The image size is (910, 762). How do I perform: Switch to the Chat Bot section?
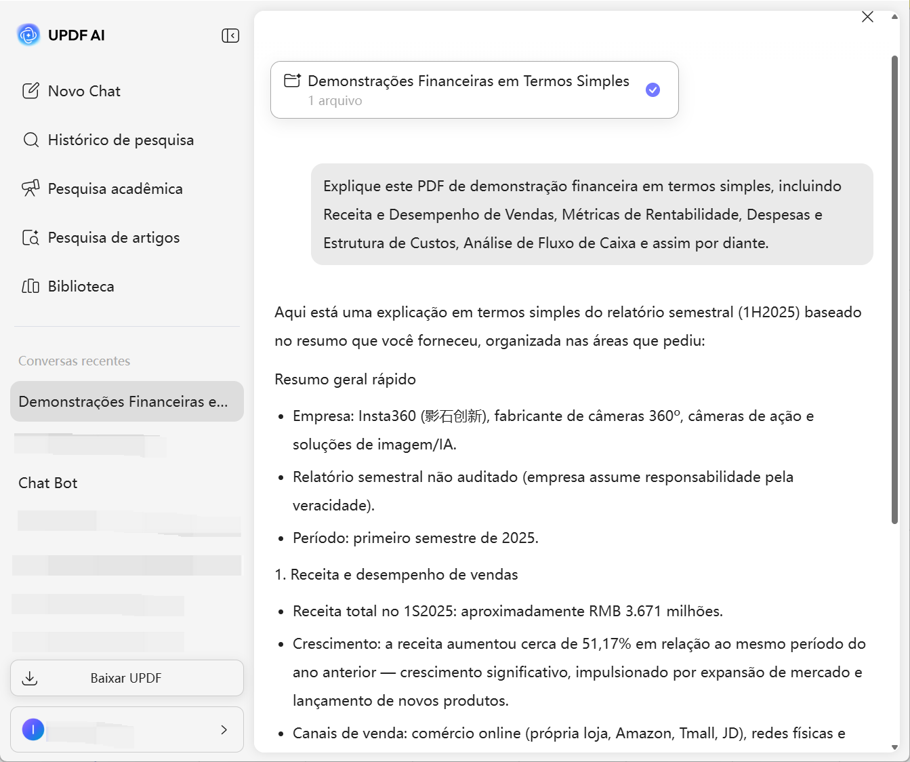pyautogui.click(x=47, y=483)
